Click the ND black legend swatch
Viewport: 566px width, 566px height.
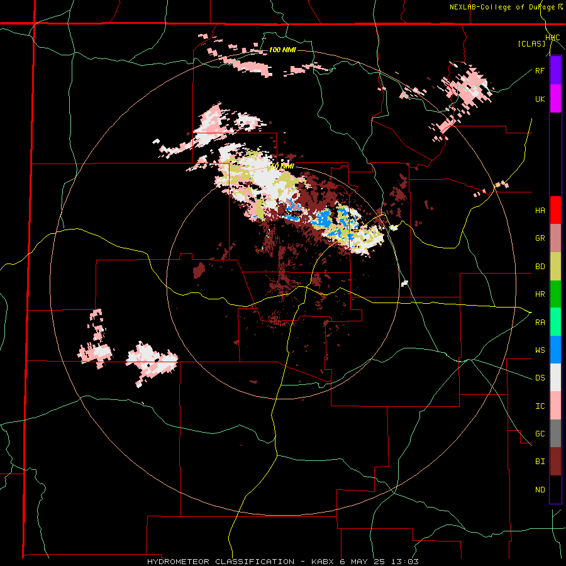[555, 489]
